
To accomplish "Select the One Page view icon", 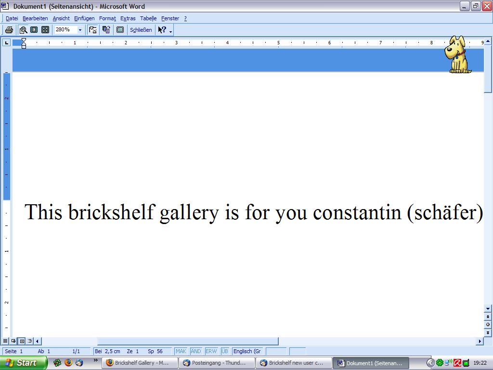I will point(34,30).
